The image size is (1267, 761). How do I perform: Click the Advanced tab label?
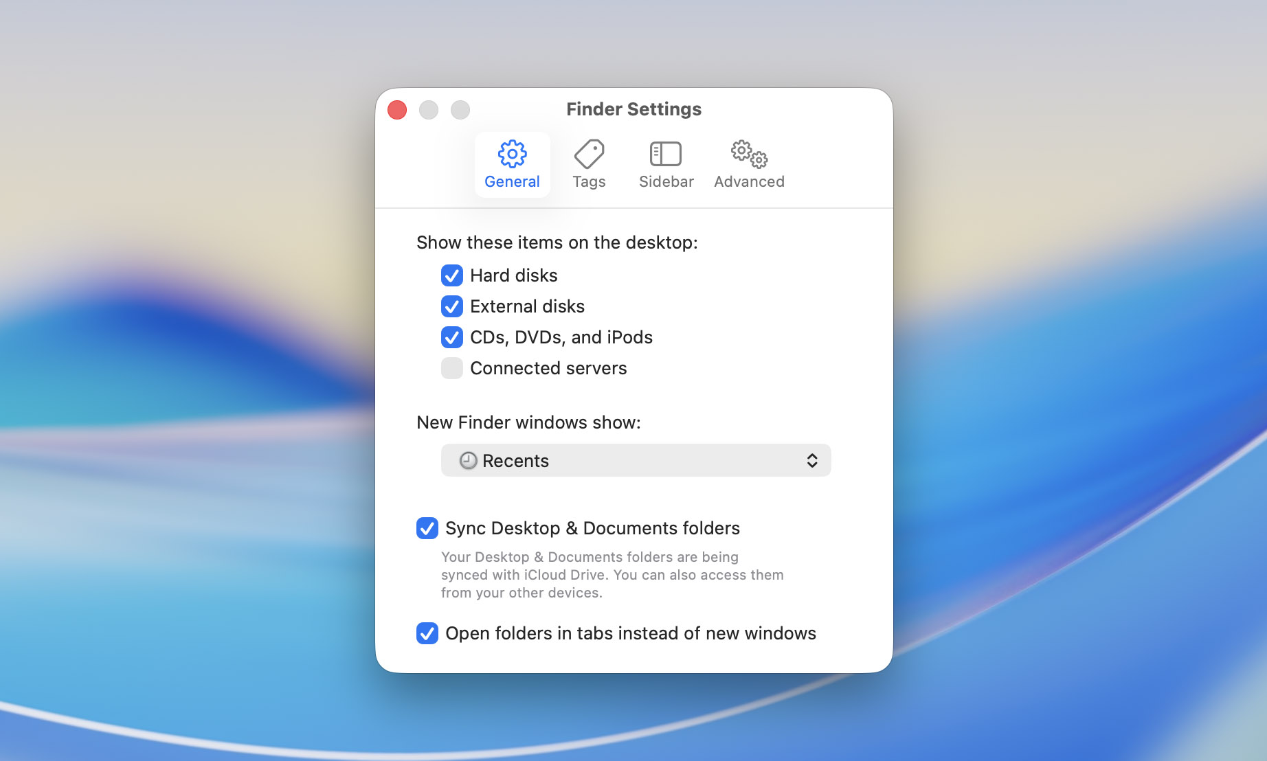point(749,181)
